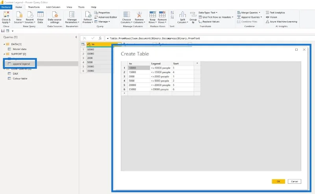Select the '<=2000 people' cell
315x194 pixels.
pyautogui.click(x=161, y=76)
